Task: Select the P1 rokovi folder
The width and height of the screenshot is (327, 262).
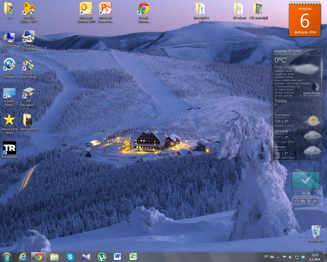Action: pyautogui.click(x=239, y=11)
